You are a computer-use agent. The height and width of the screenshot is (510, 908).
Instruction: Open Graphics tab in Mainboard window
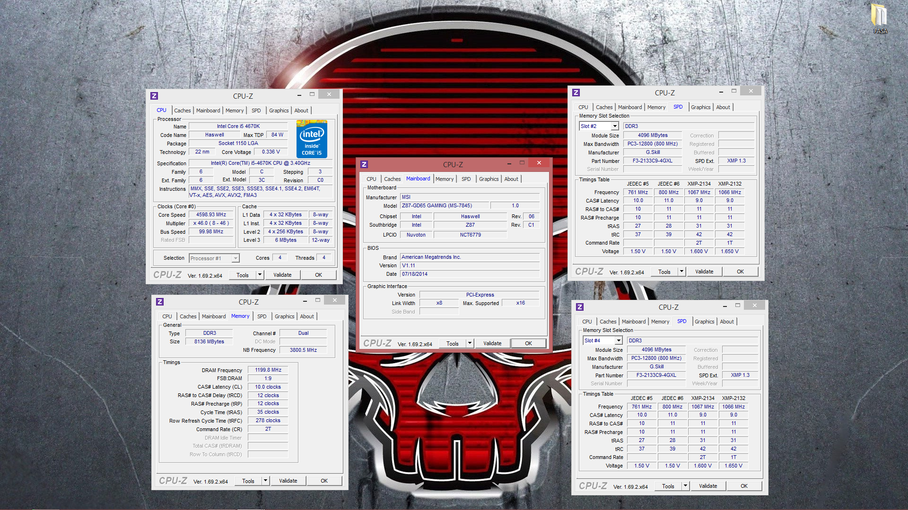click(x=489, y=179)
